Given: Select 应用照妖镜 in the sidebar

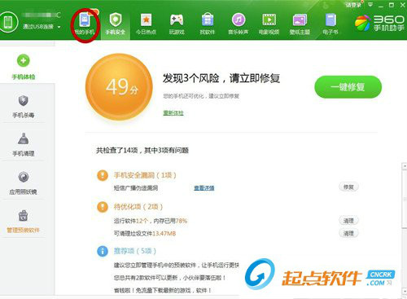Looking at the screenshot, I should click(x=24, y=183).
